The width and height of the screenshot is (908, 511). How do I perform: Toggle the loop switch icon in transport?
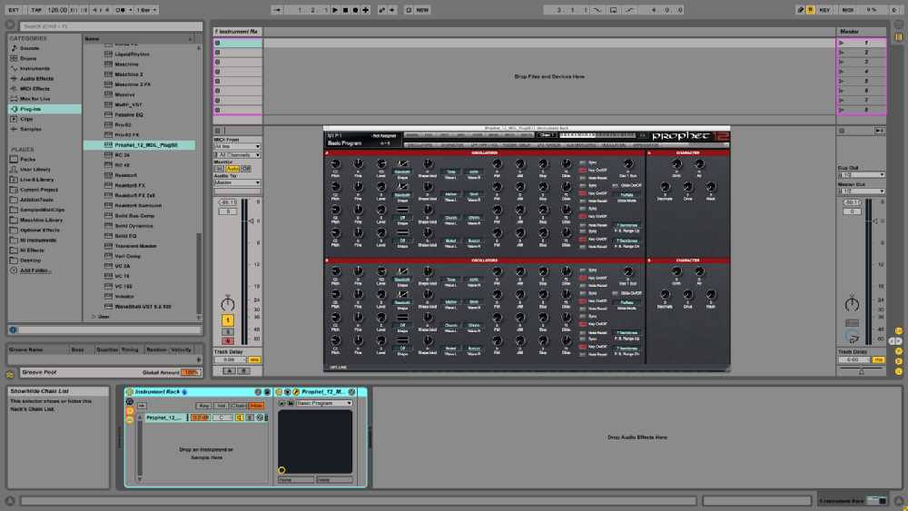tap(613, 10)
